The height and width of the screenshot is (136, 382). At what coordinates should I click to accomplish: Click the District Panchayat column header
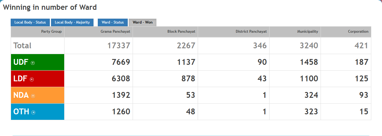(251, 31)
